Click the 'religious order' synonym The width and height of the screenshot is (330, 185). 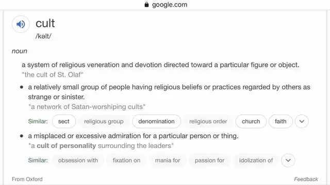click(208, 121)
